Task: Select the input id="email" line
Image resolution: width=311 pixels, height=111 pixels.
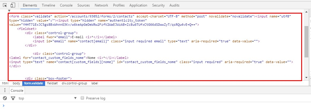Action: (146, 41)
